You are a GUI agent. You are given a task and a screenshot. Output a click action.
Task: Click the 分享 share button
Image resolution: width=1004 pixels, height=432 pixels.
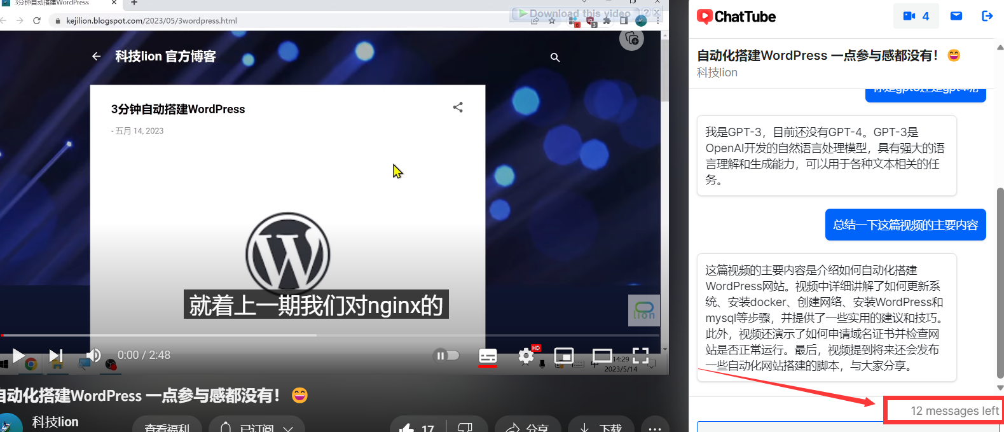pos(528,428)
